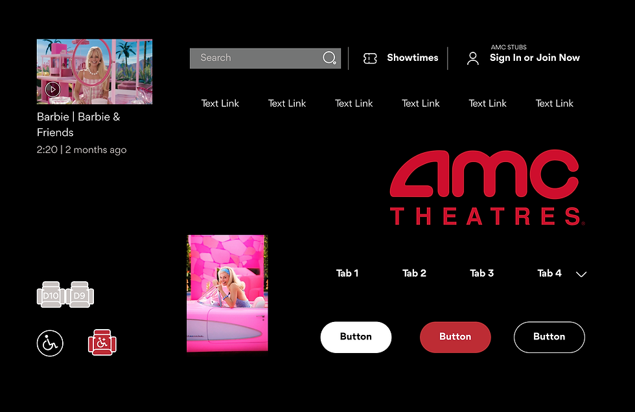Click inside the Search field
635x412 pixels.
pos(265,58)
